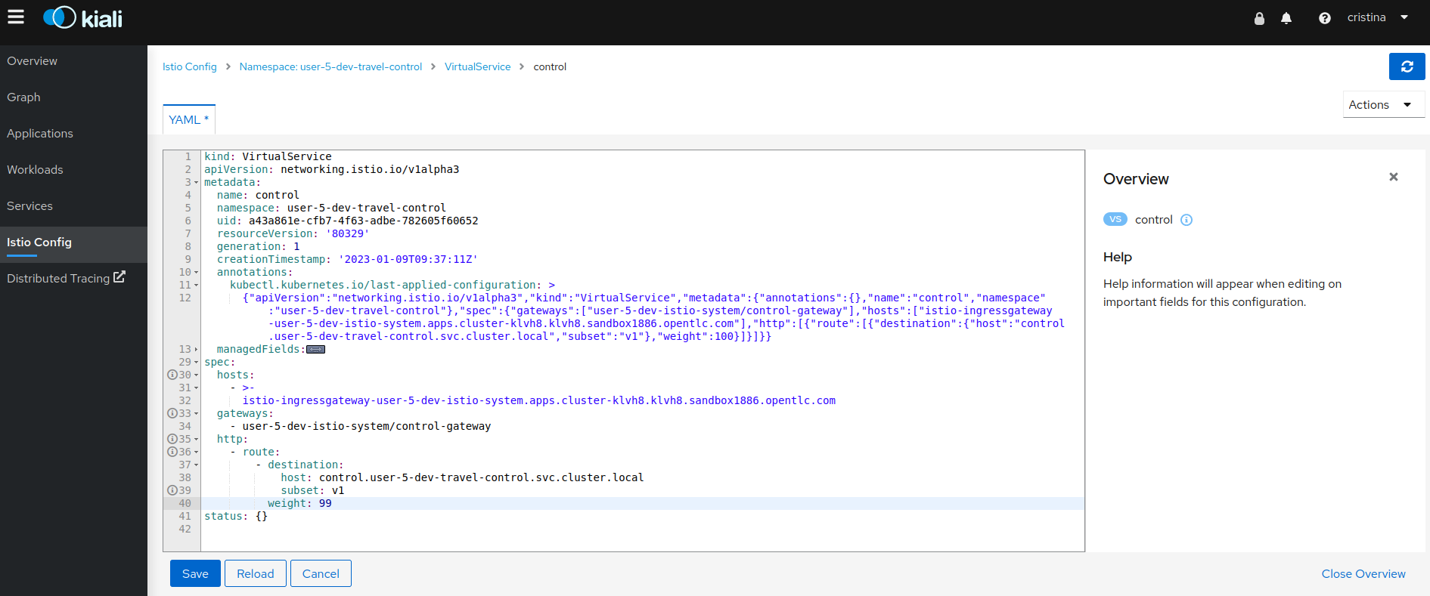Screen dimensions: 1430x596
Task: Click the lock icon in header
Action: [x=1259, y=18]
